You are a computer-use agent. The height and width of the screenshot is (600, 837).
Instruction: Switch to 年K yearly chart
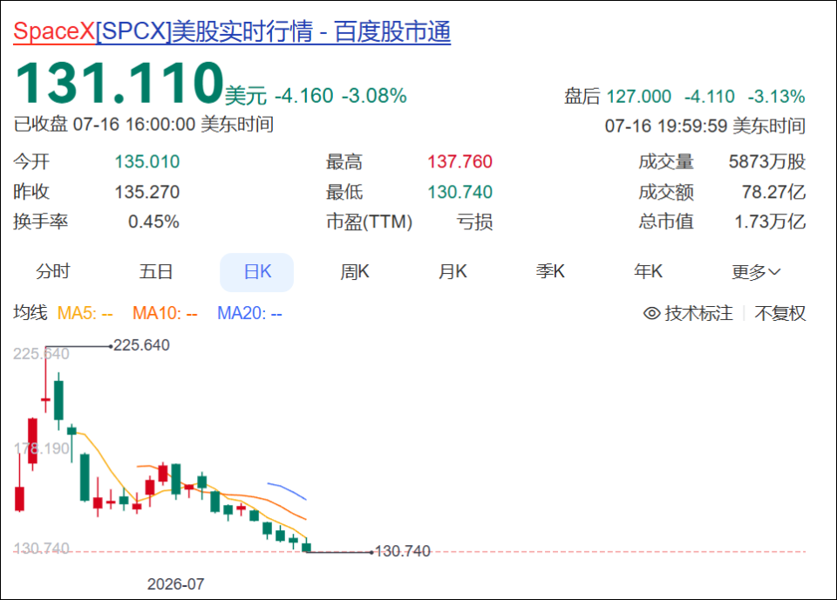(x=648, y=272)
